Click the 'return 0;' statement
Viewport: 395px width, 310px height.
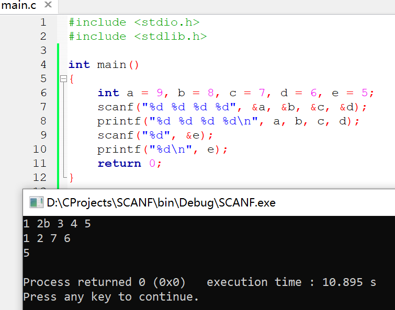pos(129,164)
